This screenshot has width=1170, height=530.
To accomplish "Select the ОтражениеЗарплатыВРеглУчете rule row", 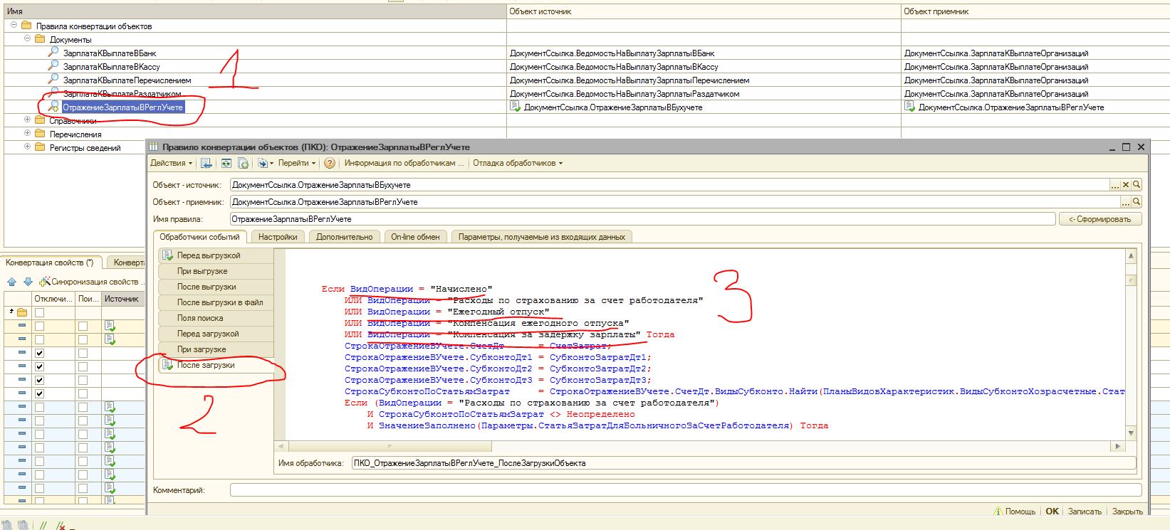I will point(123,107).
